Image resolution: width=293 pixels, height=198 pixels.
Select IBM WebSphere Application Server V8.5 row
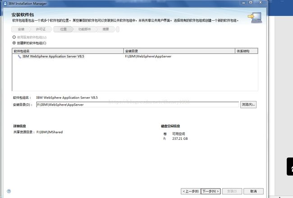tap(135, 56)
